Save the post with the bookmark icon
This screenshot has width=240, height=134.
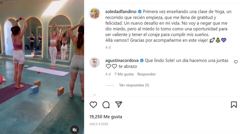(x=234, y=105)
